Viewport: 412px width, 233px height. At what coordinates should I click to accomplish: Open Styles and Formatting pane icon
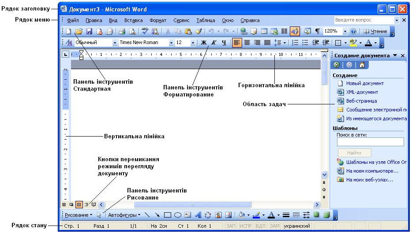point(69,43)
